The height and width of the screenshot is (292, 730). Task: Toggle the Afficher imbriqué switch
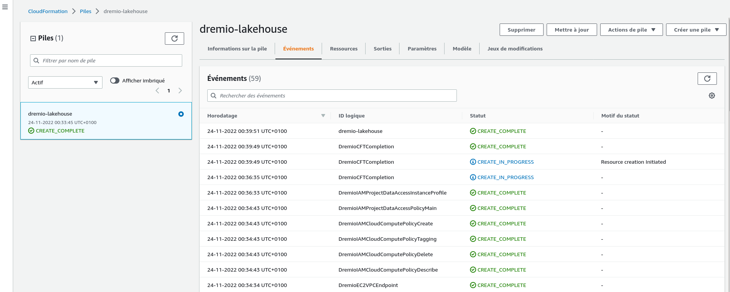115,81
